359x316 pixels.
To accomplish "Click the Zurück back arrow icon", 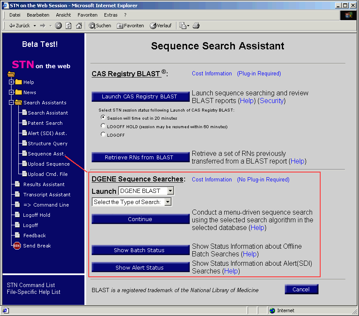I will pos(12,26).
